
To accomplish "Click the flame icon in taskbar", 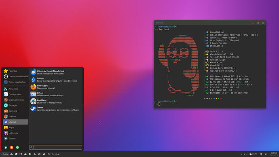I will (44, 154).
